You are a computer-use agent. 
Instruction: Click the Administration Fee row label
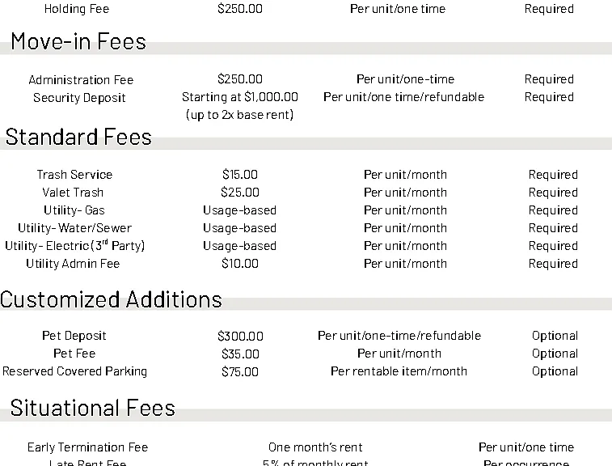(x=81, y=79)
